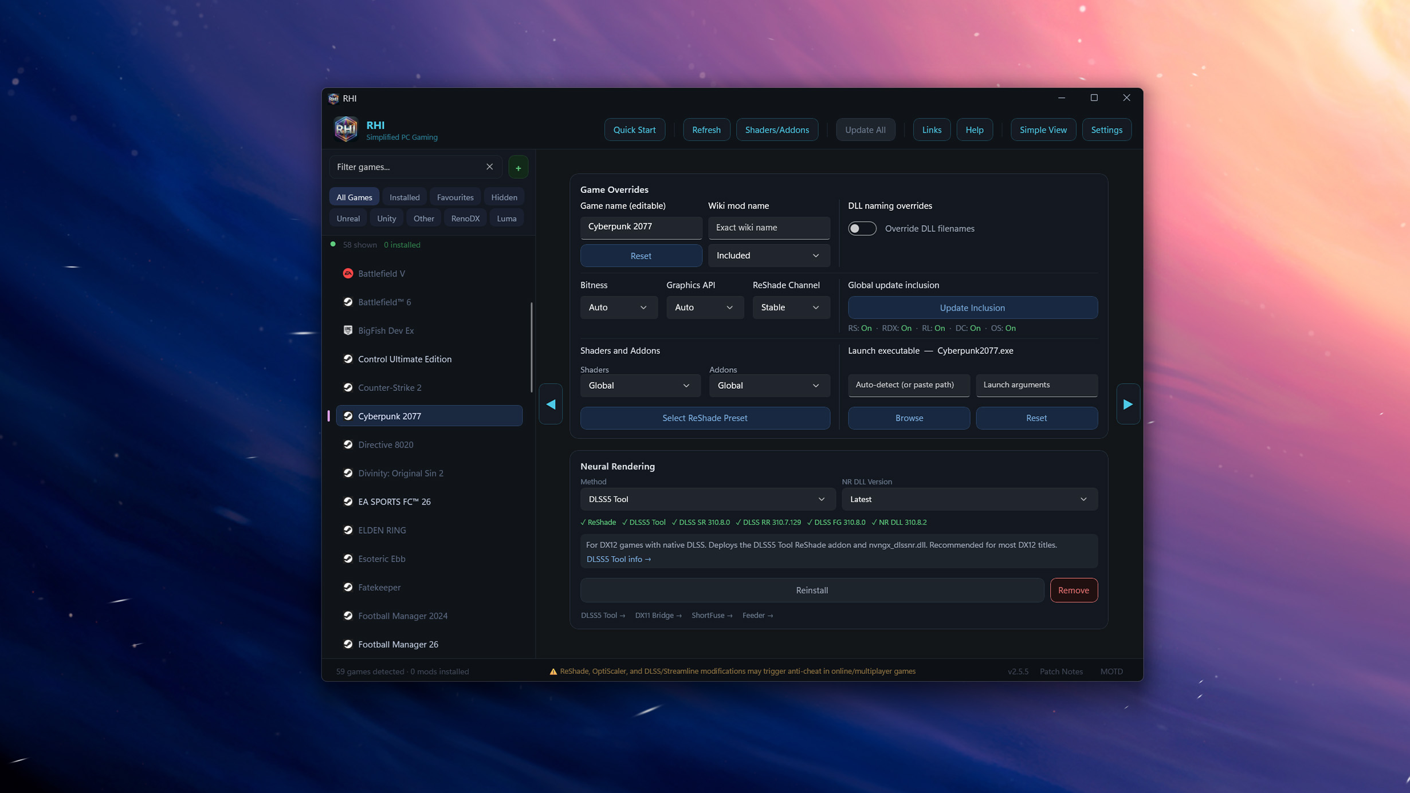Clear the filter games search box

pyautogui.click(x=489, y=167)
